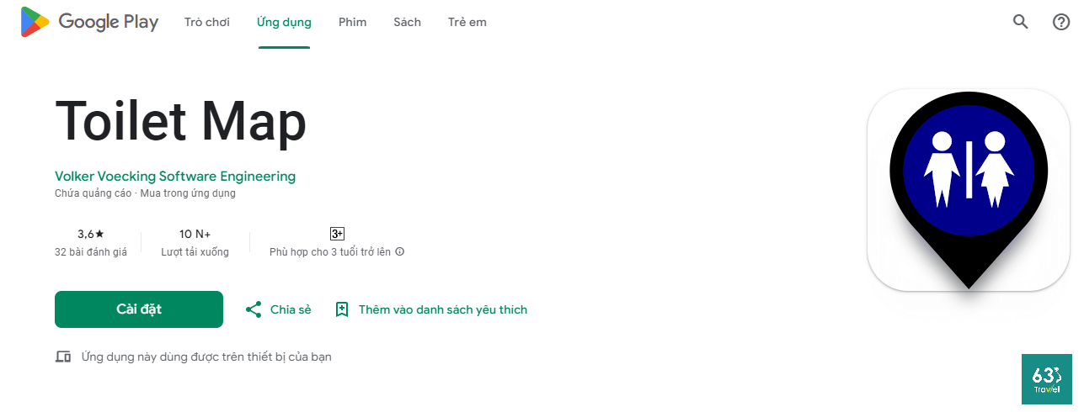Screen dimensions: 1084x412
Task: Go to the Phim tab
Action: (352, 22)
